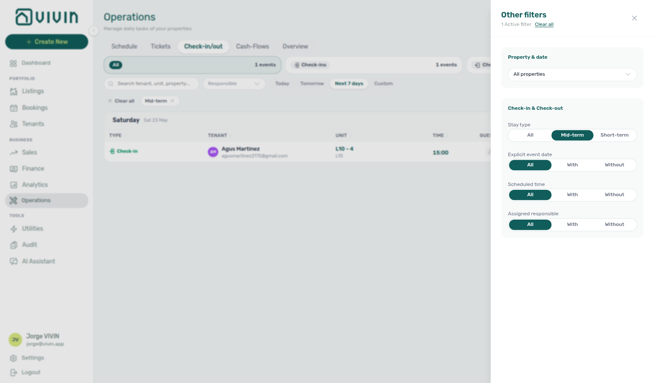Click the Check-ins card door icon

coord(297,65)
